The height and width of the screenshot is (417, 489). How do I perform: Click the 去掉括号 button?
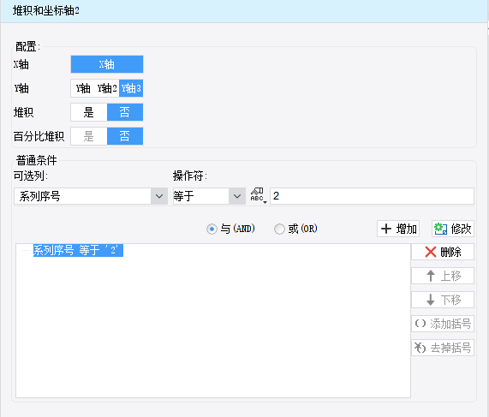pyautogui.click(x=443, y=348)
